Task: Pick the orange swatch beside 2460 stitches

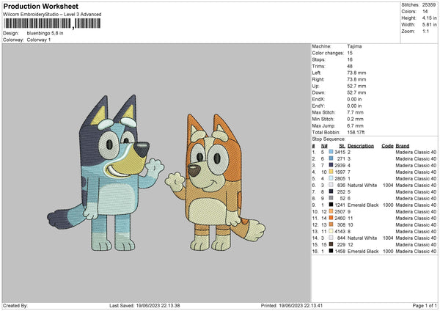Action: (331, 218)
